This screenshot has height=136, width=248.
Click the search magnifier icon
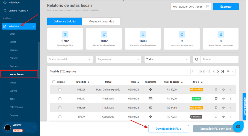pos(197,59)
